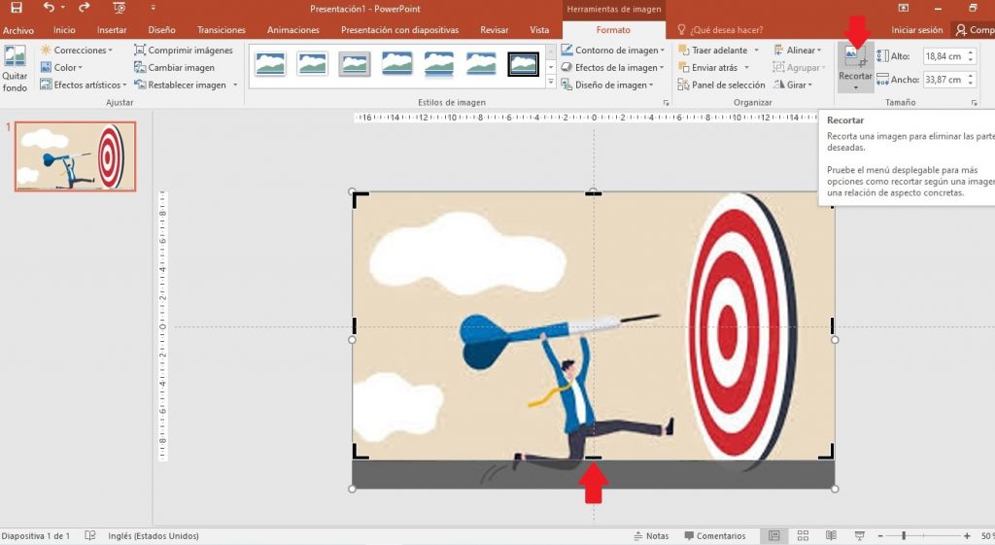Open the Girar dropdown
995x545 pixels.
click(793, 85)
